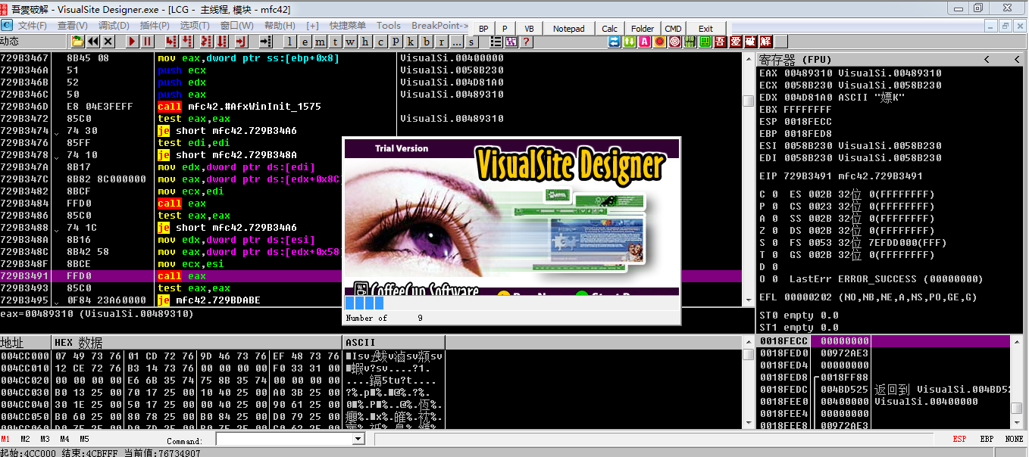The image size is (1029, 457).
Task: Click the Folder button
Action: pos(643,28)
